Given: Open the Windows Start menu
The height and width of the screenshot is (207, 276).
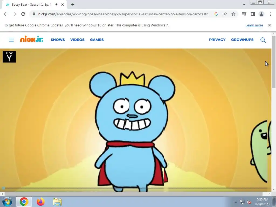Looking at the screenshot, I should point(7,202).
